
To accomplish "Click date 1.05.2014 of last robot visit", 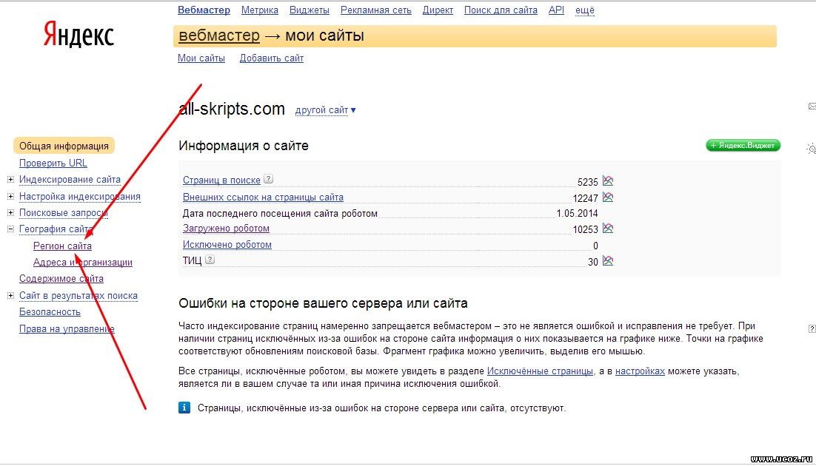I will tap(577, 213).
